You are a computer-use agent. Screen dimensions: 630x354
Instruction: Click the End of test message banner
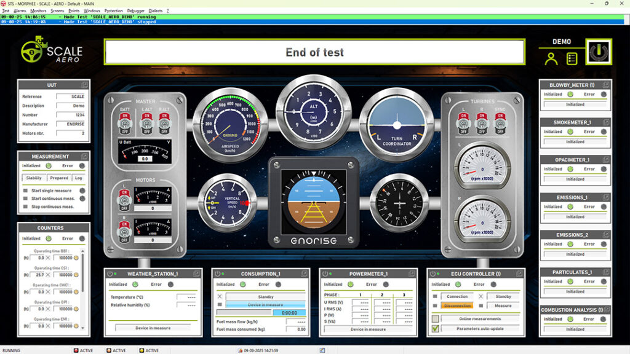pos(314,52)
